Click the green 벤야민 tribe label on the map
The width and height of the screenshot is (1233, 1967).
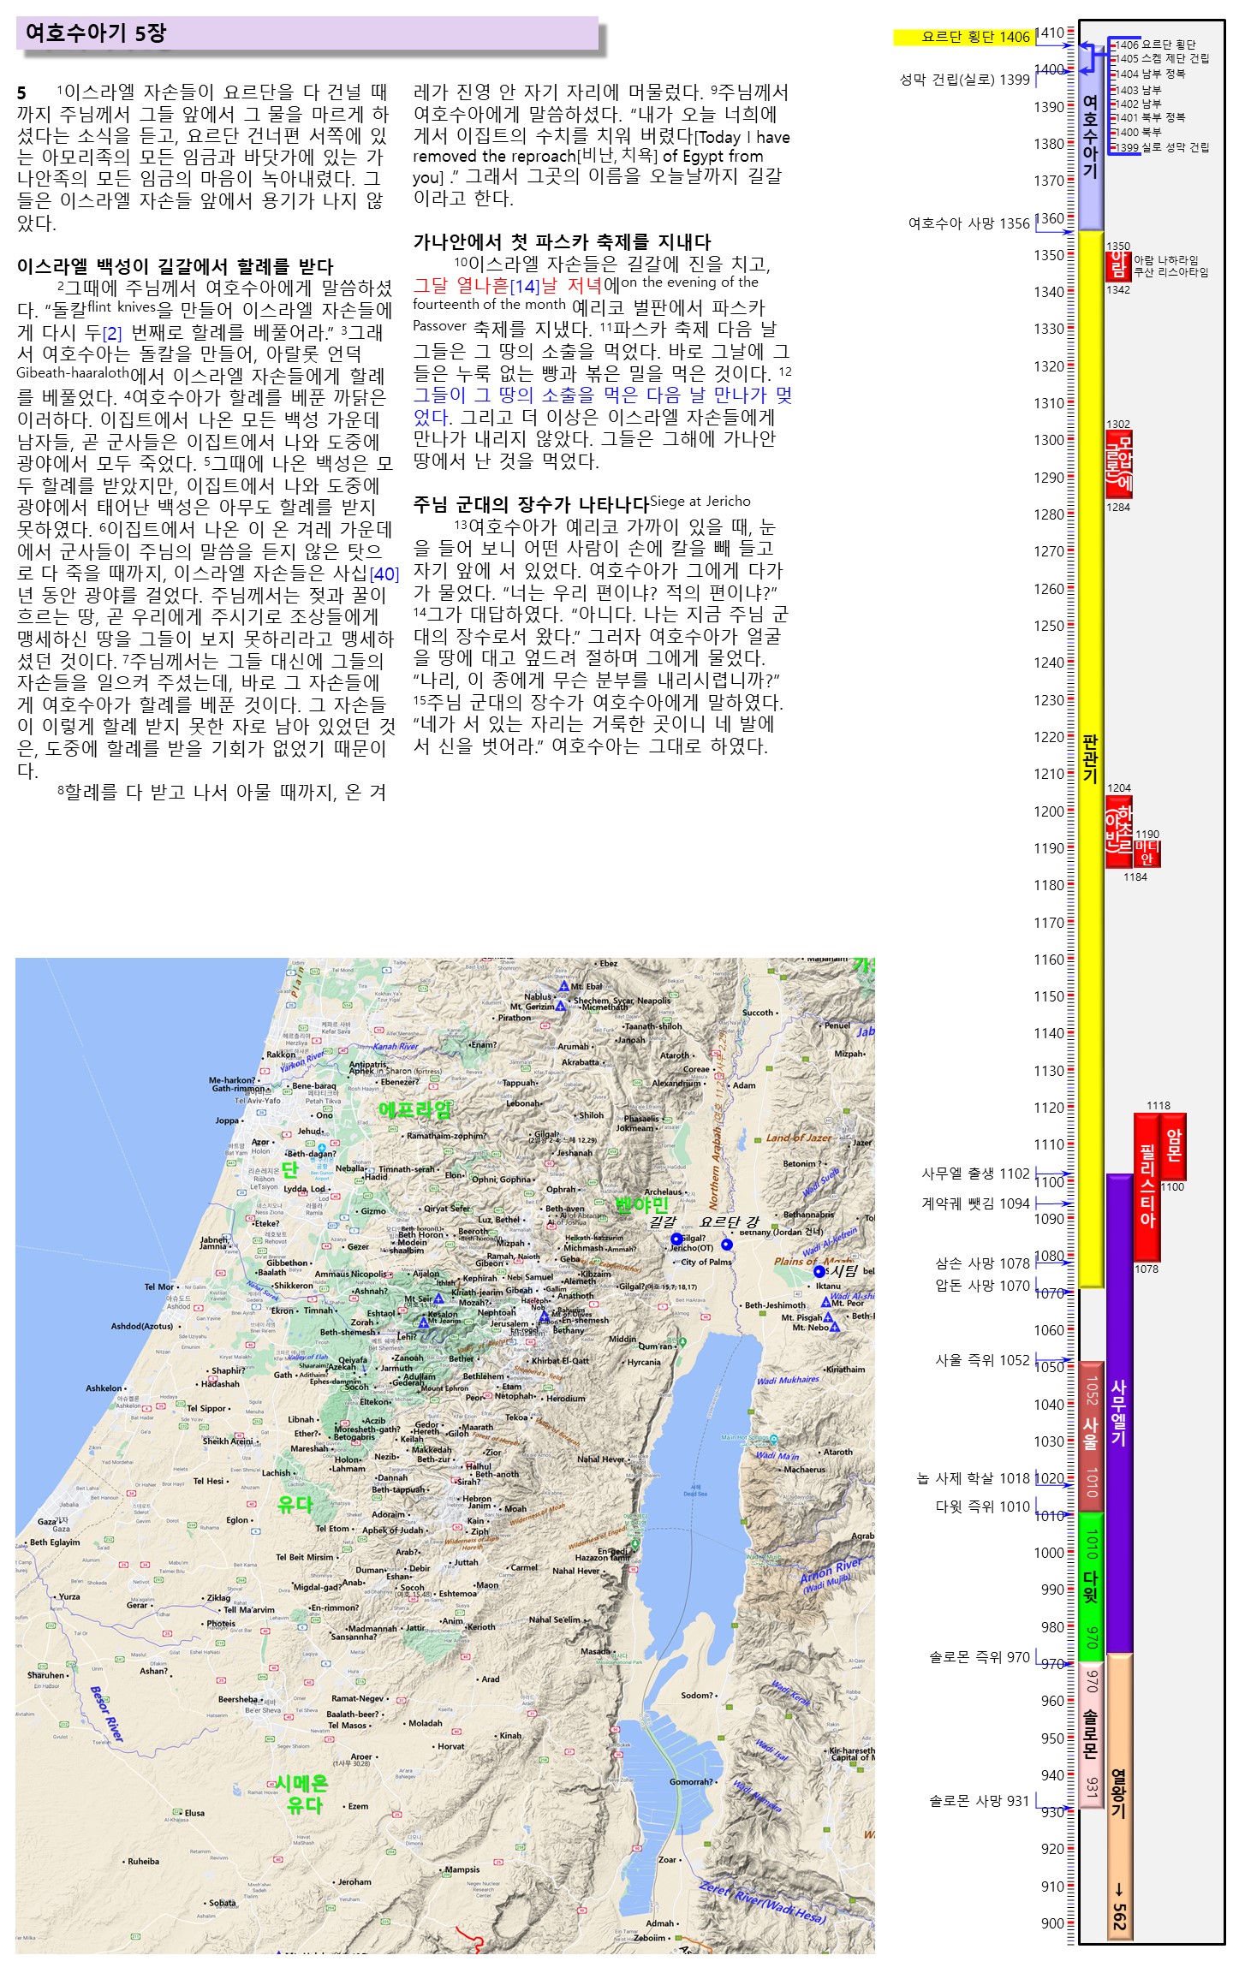coord(641,1205)
